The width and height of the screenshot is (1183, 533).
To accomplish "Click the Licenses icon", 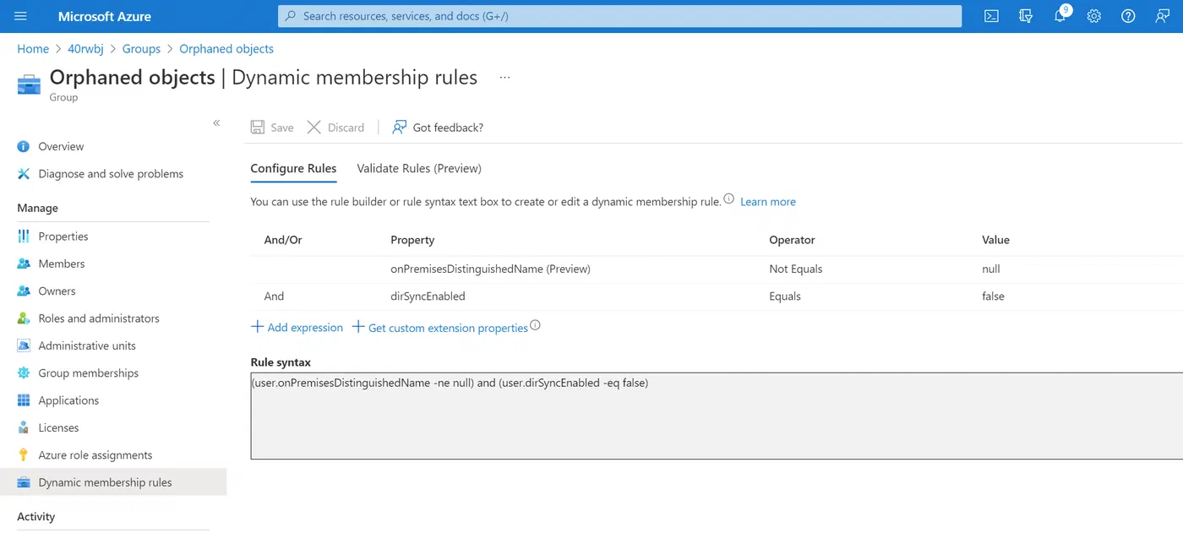I will pos(24,428).
